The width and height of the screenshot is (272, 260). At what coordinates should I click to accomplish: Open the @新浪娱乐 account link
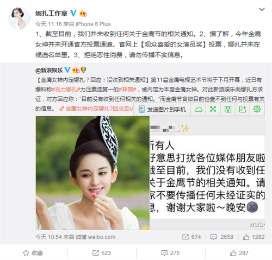(49, 70)
